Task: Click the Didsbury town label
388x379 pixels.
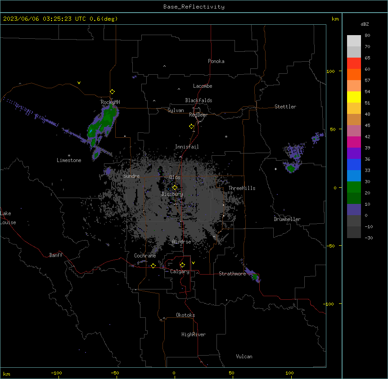Action: tap(172, 194)
